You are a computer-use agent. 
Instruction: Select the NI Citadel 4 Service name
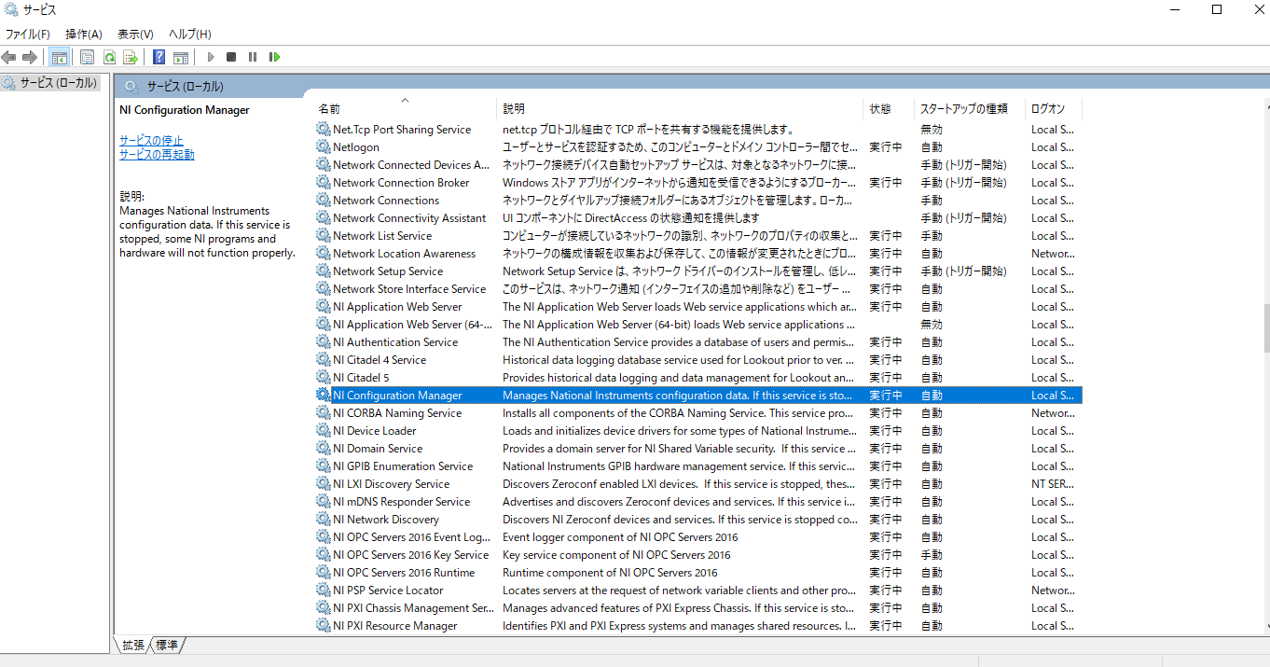(380, 359)
